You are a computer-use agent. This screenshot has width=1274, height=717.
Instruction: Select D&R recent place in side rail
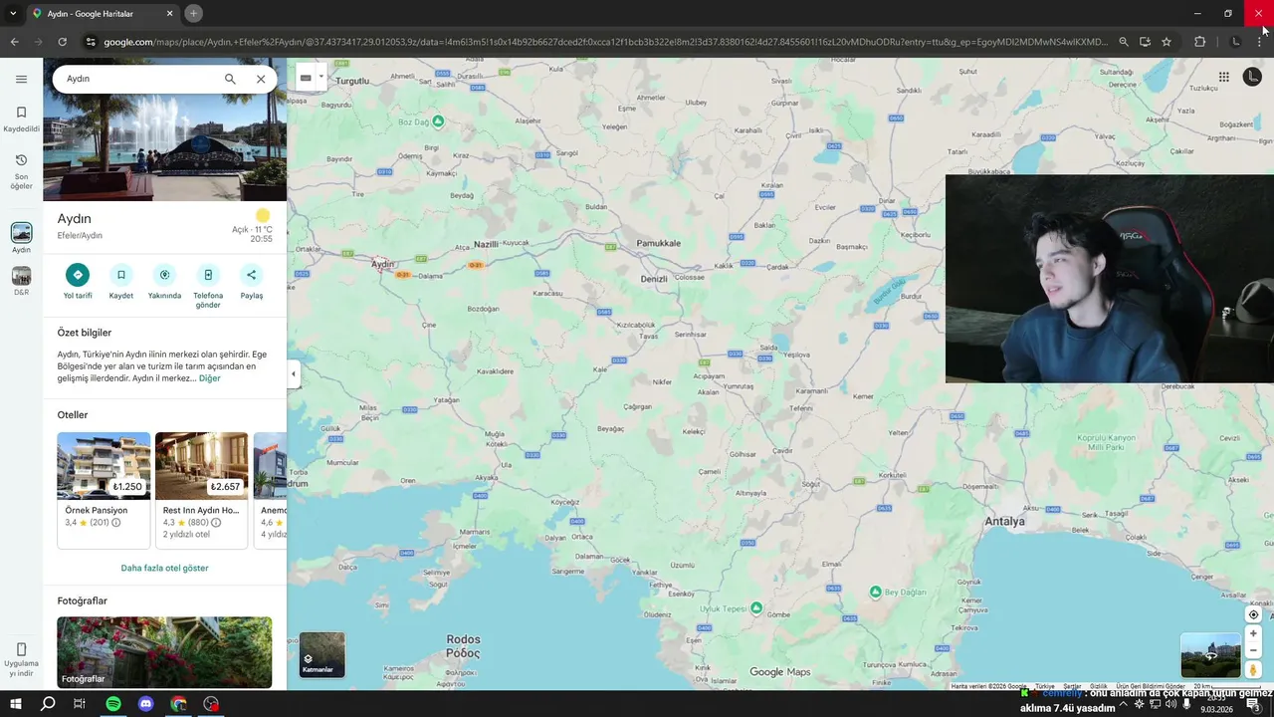click(x=21, y=281)
